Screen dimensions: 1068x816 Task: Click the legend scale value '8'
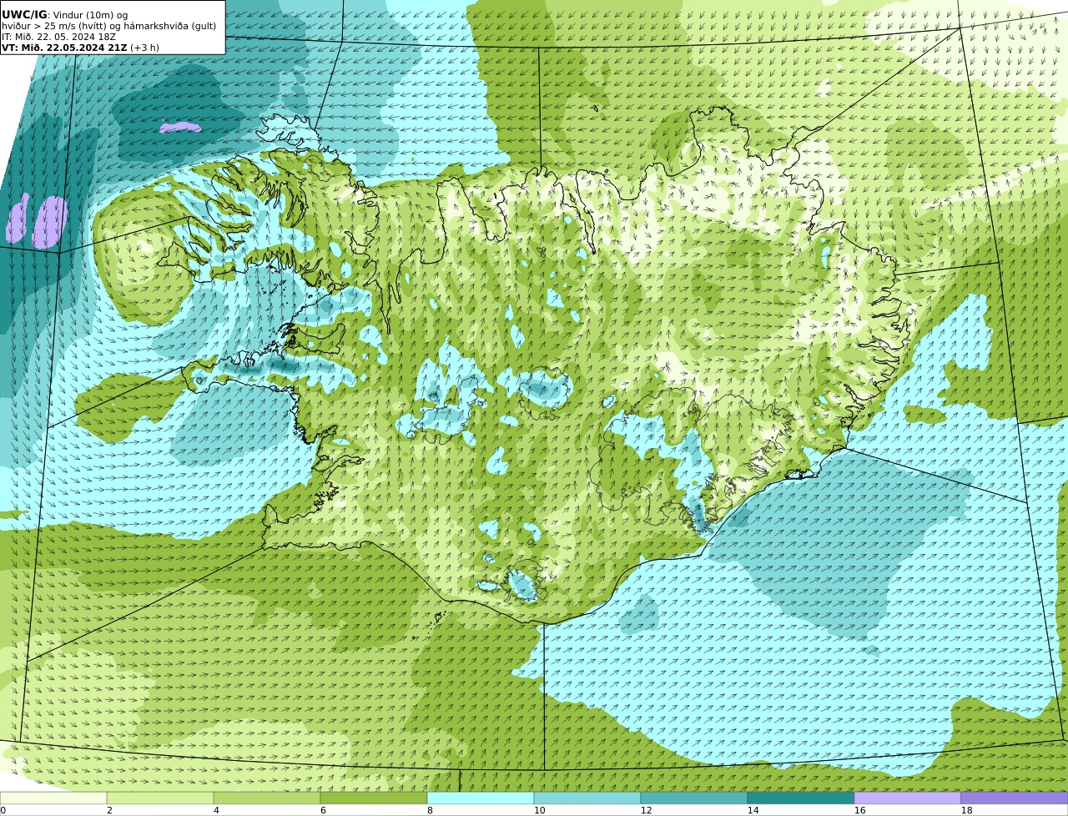430,810
